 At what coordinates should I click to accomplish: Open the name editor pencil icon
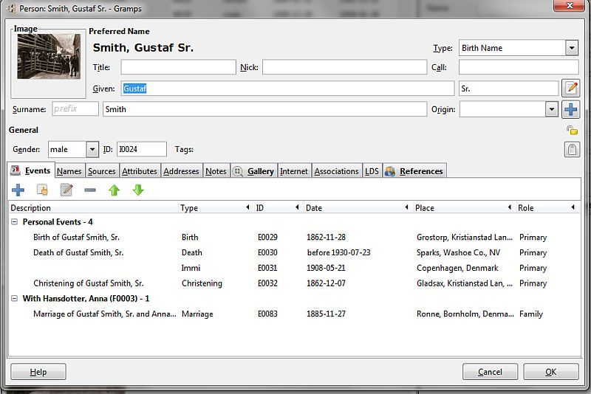tap(570, 88)
